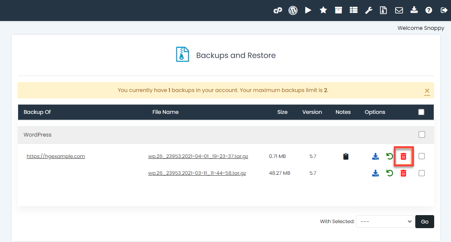This screenshot has width=451, height=242.
Task: Download the 48.27 MB backup
Action: pyautogui.click(x=375, y=173)
